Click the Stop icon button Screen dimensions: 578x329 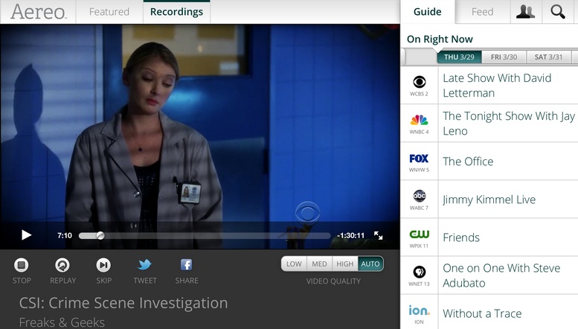click(22, 265)
